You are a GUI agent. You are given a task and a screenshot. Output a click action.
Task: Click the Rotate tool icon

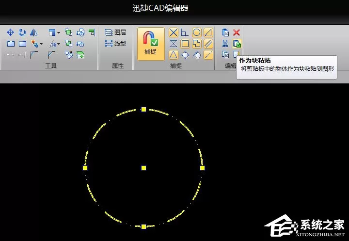coord(22,32)
